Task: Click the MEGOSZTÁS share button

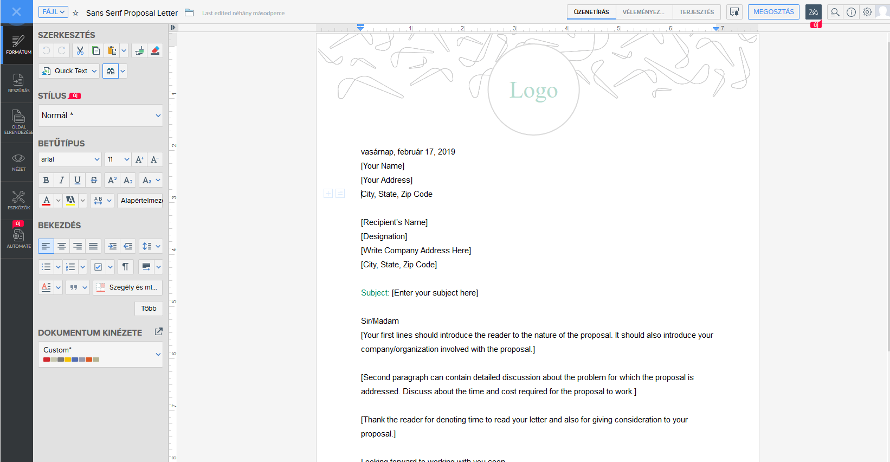Action: point(773,12)
